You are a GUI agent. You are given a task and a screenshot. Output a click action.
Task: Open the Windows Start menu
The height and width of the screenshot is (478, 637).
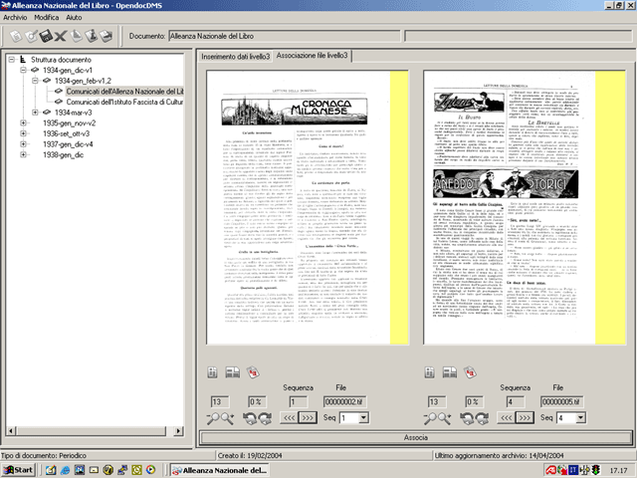18,470
